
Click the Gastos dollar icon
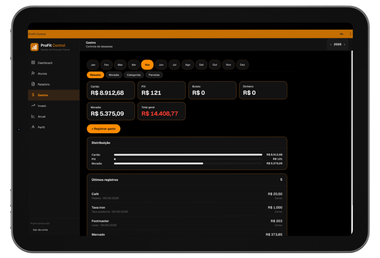(33, 95)
